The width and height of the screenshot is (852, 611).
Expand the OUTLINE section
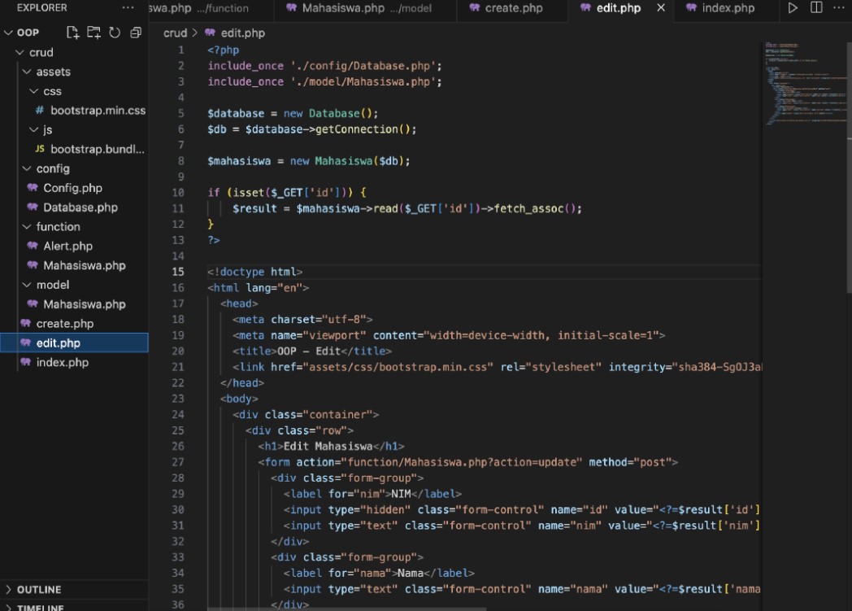(x=41, y=589)
